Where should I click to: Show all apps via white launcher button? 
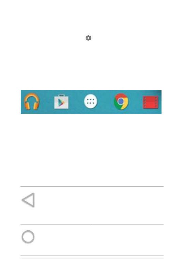coord(91,101)
